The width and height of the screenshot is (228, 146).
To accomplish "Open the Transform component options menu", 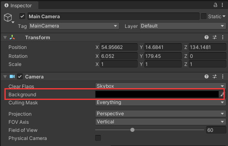I will [x=223, y=37].
